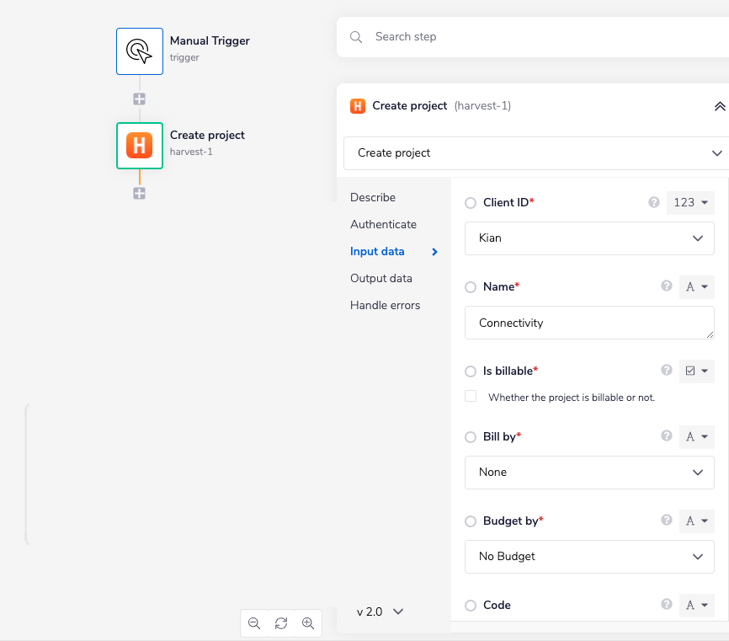Open the No Budget dropdown

click(x=589, y=557)
